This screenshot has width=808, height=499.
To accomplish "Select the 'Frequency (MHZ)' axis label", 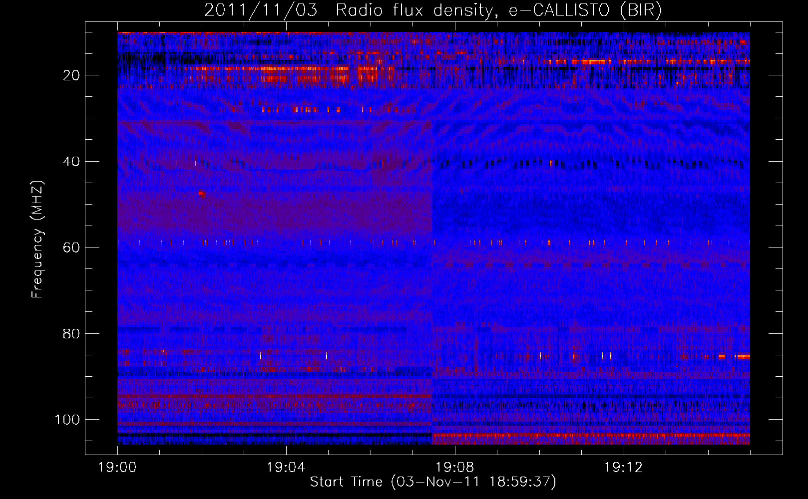I will point(37,240).
